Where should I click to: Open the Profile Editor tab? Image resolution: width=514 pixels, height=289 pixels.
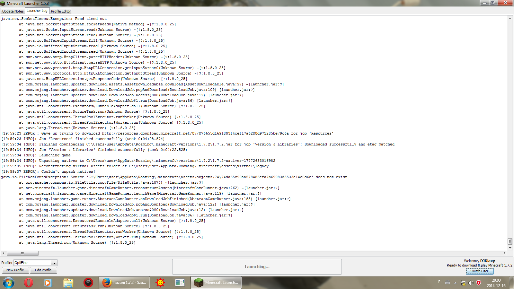pos(61,11)
